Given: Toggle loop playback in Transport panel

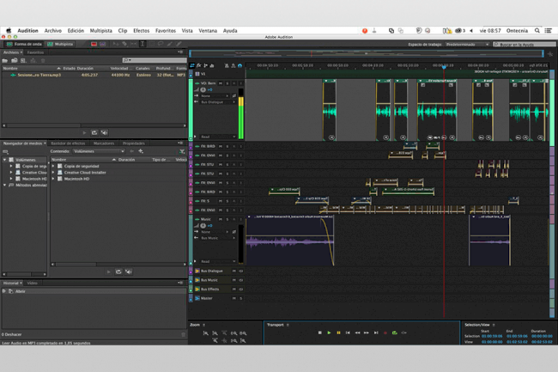Looking at the screenshot, I should coord(394,332).
